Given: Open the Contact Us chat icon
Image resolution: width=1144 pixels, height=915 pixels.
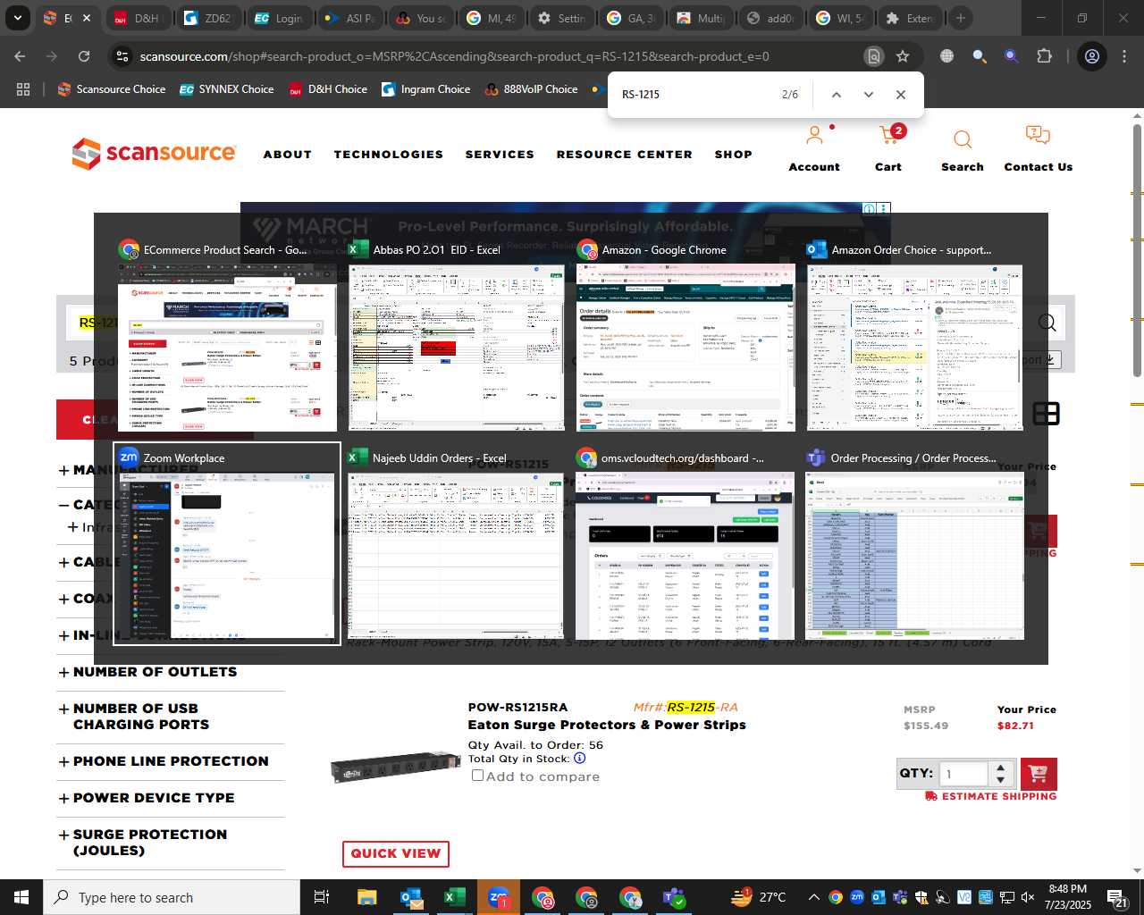Looking at the screenshot, I should pos(1038,136).
